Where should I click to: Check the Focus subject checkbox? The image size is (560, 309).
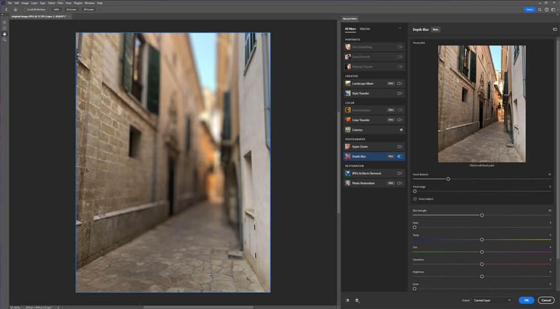(415, 199)
